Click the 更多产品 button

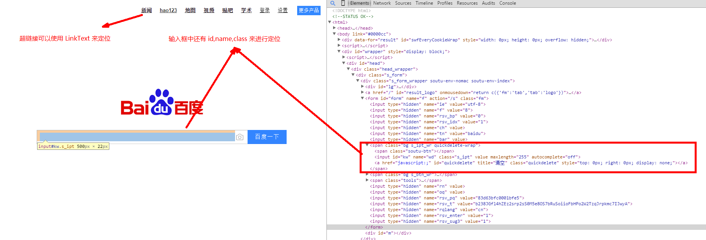(309, 11)
